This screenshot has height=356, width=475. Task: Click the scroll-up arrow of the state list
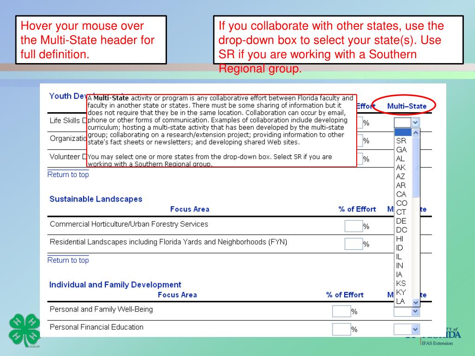click(416, 132)
